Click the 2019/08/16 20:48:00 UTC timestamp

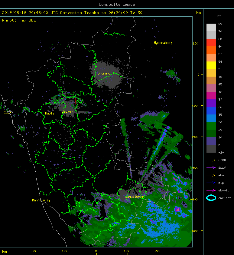[x=30, y=13]
